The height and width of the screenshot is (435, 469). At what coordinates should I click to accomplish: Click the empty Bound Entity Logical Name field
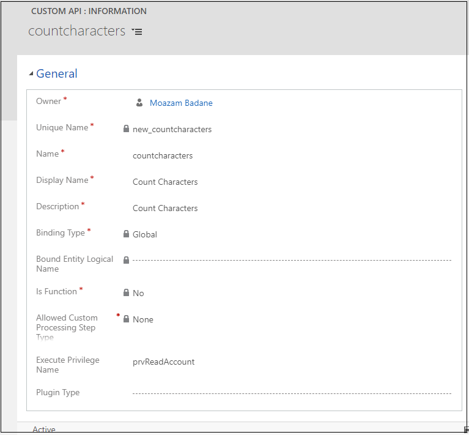click(x=292, y=260)
